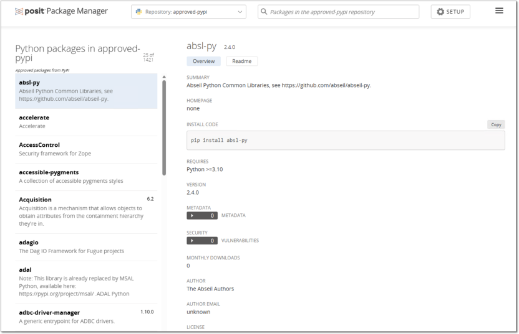Click the gear icon on the Setup button

click(440, 12)
